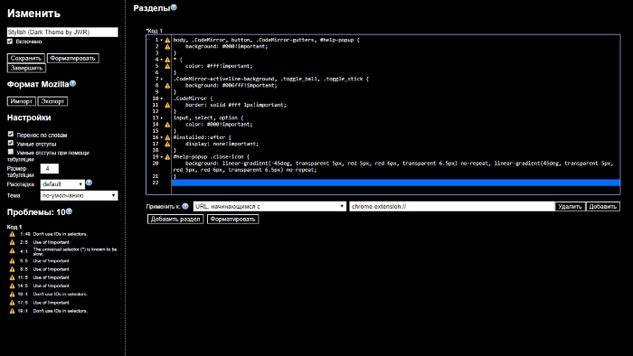Collapse code block at line 1 fold arrow
Viewport: 633px width, 356px height.
162,41
